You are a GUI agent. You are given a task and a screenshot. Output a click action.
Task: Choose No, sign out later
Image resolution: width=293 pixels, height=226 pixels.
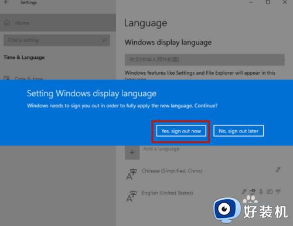click(239, 131)
